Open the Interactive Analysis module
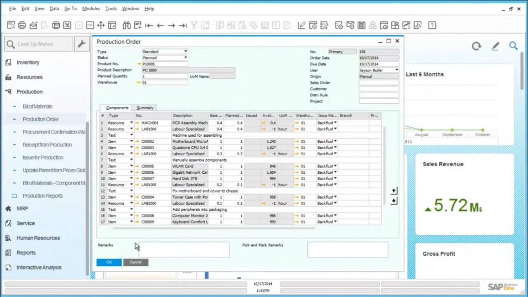 39,268
